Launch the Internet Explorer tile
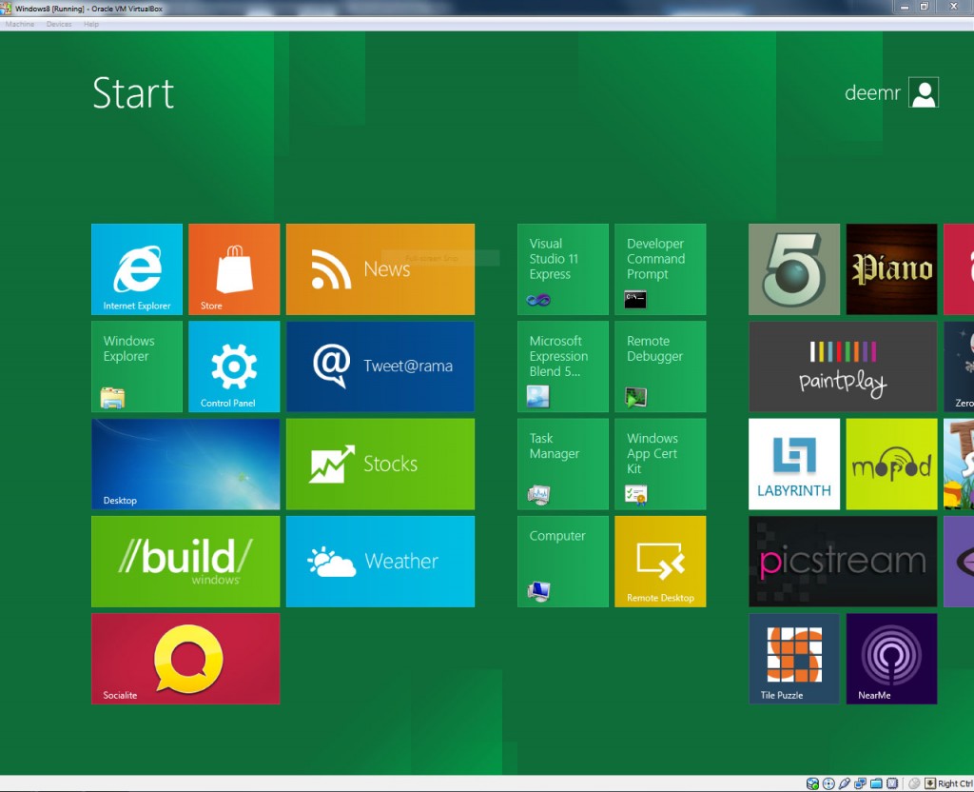 click(136, 268)
